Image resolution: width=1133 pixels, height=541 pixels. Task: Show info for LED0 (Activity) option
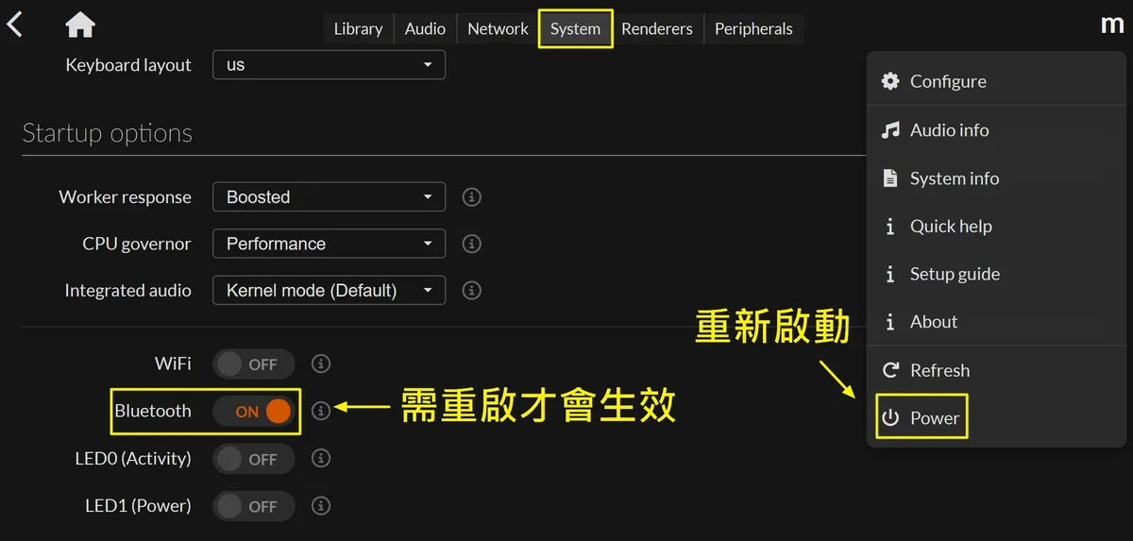pyautogui.click(x=321, y=458)
